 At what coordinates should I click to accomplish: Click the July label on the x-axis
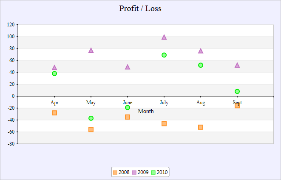pyautogui.click(x=164, y=103)
